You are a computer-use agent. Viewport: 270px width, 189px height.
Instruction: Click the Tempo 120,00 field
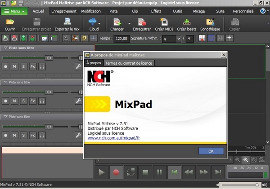[x=121, y=39]
